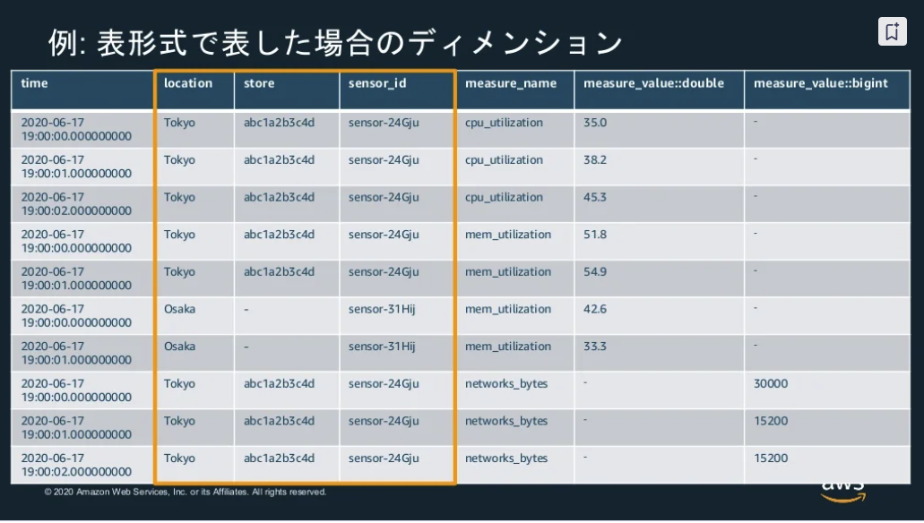Click 'Tokyo' in the 35.0 row
This screenshot has width=924, height=523.
(x=179, y=123)
